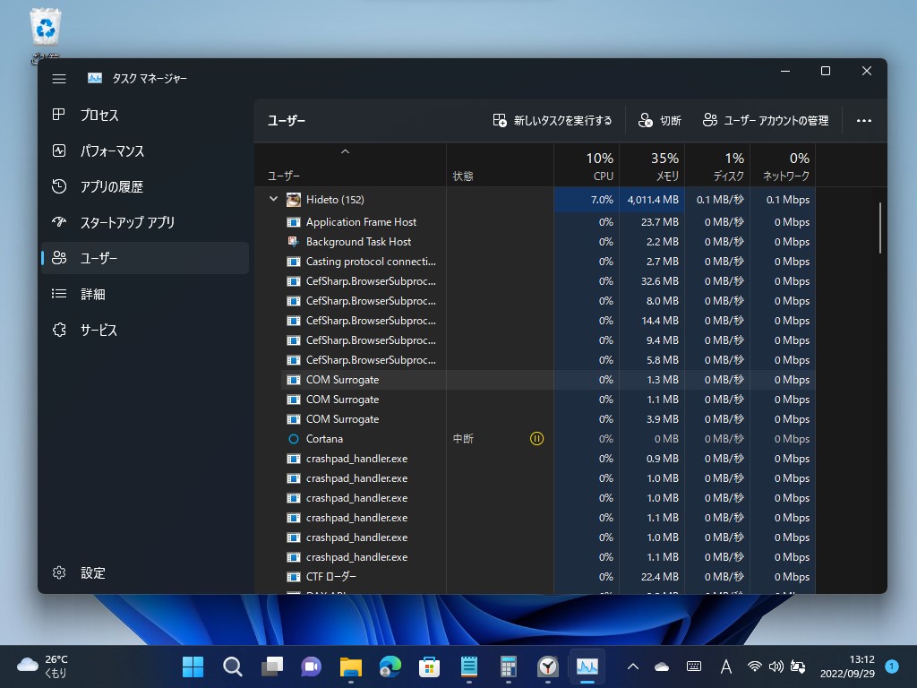Image resolution: width=917 pixels, height=688 pixels.
Task: Sort by the 状態 column header
Action: click(x=500, y=165)
